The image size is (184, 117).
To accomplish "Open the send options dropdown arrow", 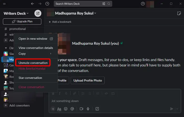I will (177, 109).
